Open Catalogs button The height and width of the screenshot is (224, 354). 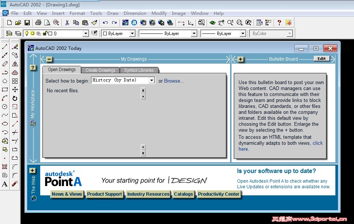[x=183, y=194]
